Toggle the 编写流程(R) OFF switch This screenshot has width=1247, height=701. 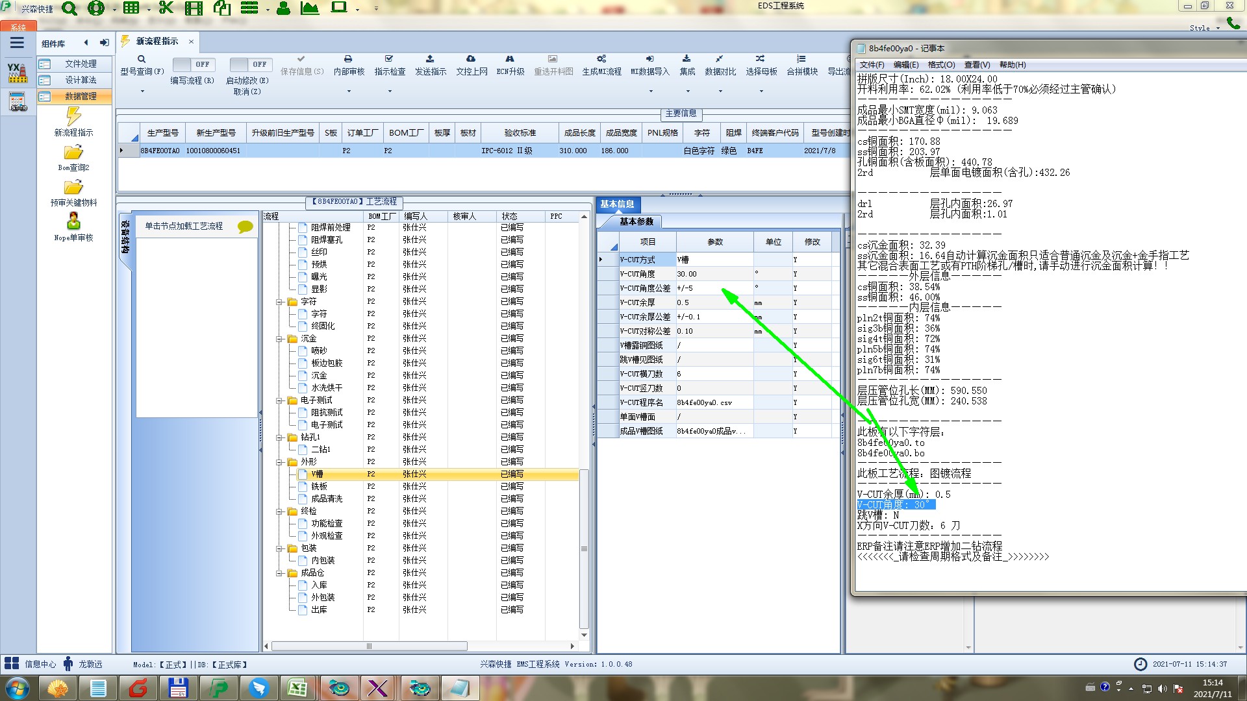click(193, 64)
